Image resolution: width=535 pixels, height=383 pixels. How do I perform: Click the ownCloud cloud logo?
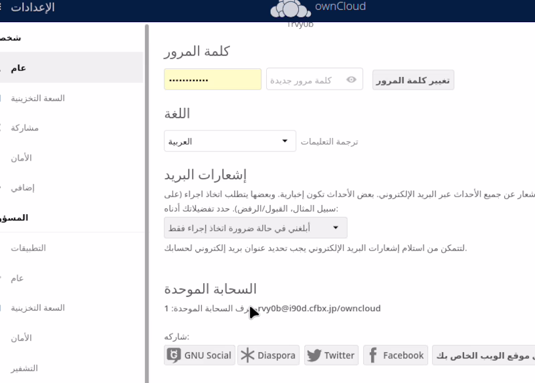tap(291, 9)
